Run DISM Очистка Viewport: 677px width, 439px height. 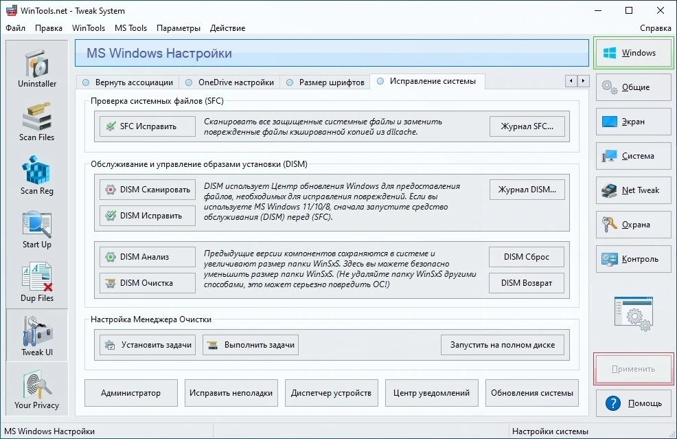tap(148, 283)
